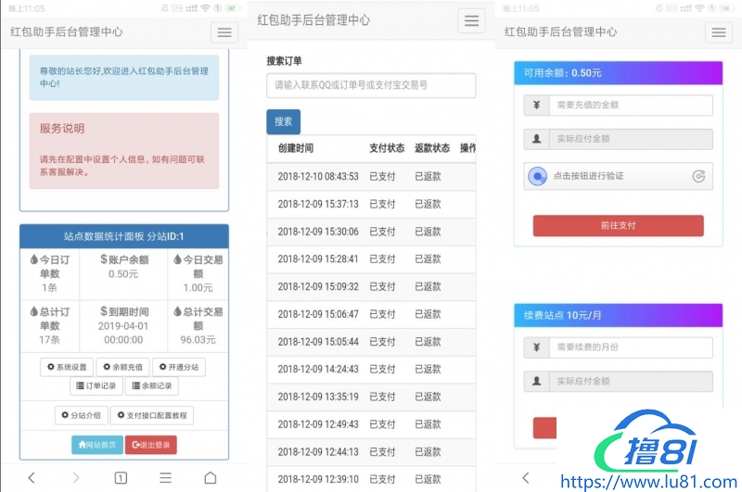
Task: Click the captcha verification circle button
Action: point(537,176)
